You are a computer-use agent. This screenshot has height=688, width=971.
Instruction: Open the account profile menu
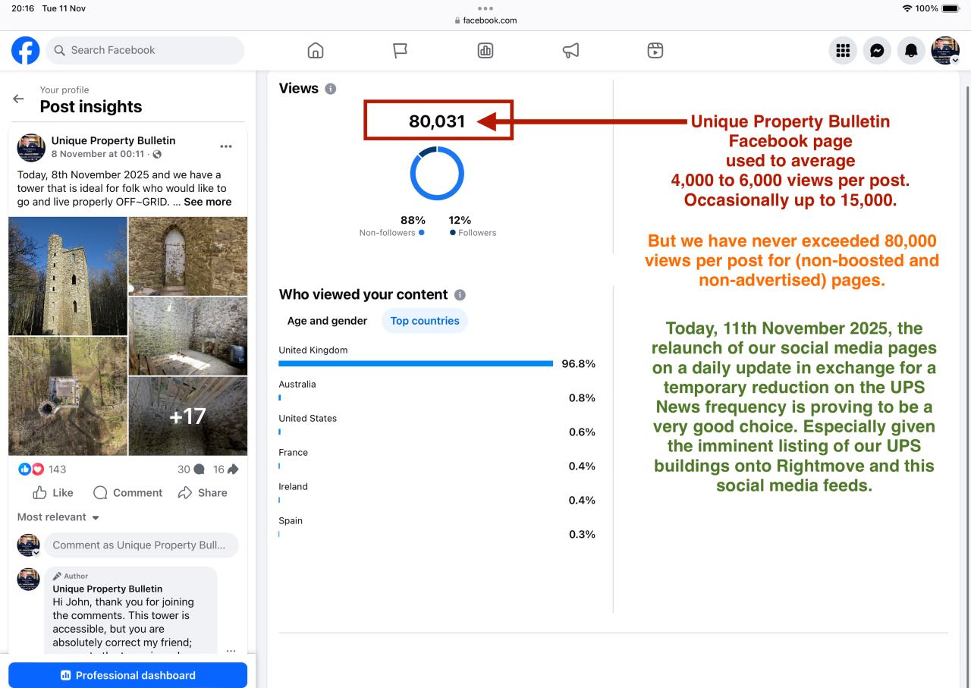[945, 51]
